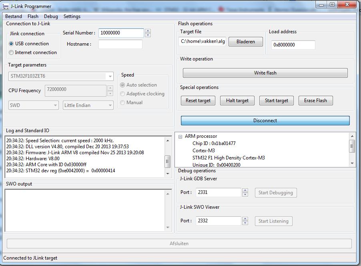Collapse the ARM processor tree node
This screenshot has width=361, height=266.
pyautogui.click(x=180, y=137)
